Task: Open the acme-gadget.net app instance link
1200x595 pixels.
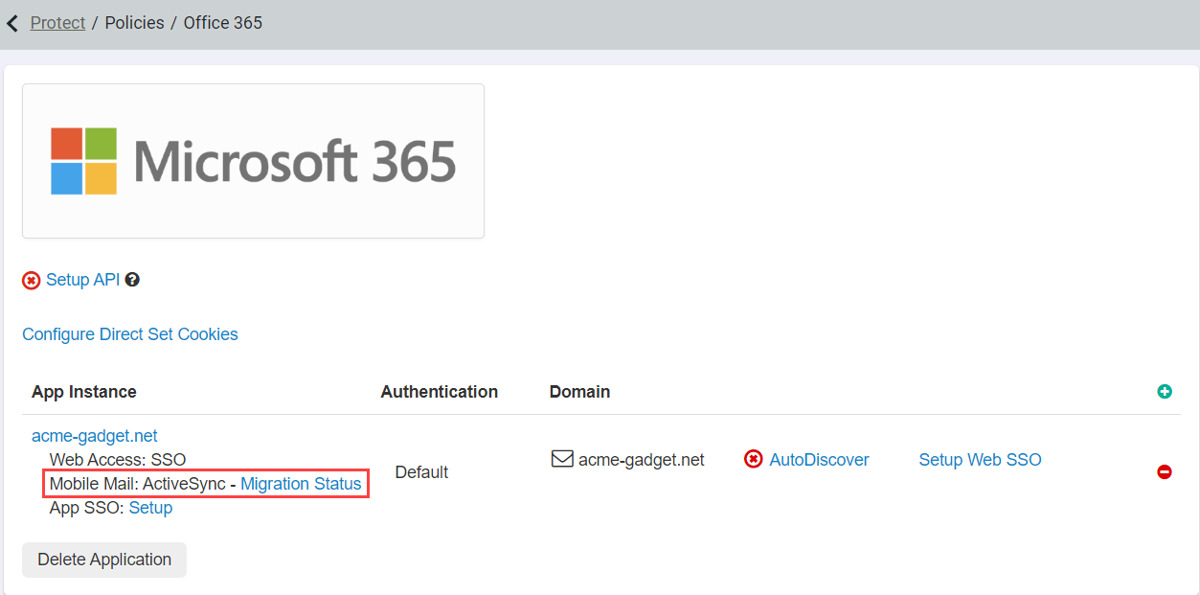Action: (95, 436)
